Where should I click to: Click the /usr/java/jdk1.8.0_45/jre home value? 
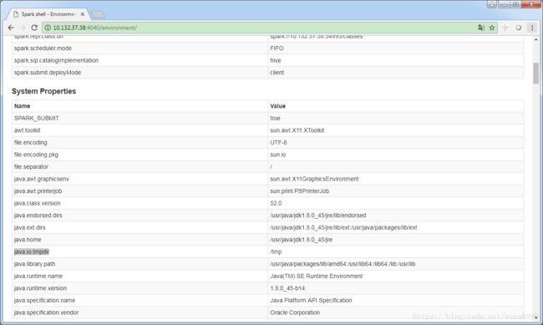coord(301,240)
